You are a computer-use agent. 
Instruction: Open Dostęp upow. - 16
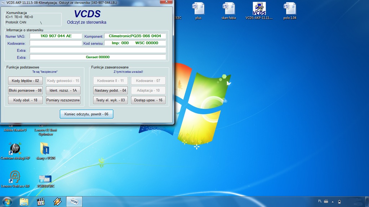[148, 100]
